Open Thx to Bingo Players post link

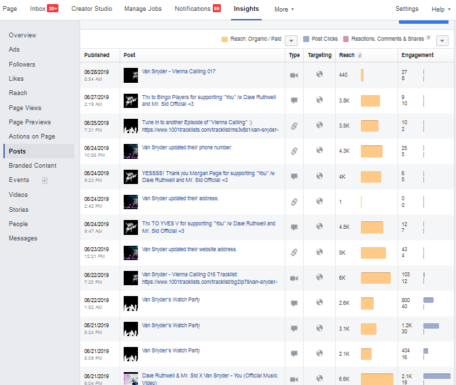click(209, 100)
